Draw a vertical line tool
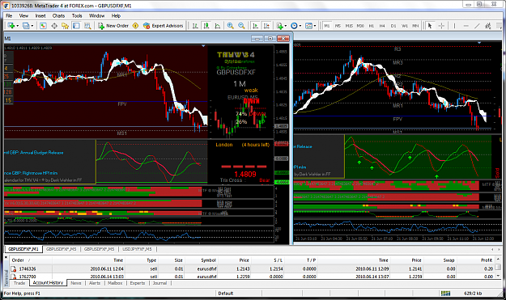This screenshot has width=506, height=300. pyautogui.click(x=454, y=26)
